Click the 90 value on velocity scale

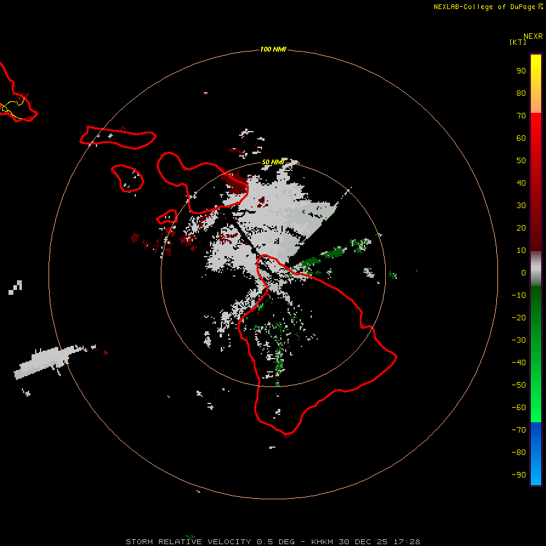pos(521,71)
